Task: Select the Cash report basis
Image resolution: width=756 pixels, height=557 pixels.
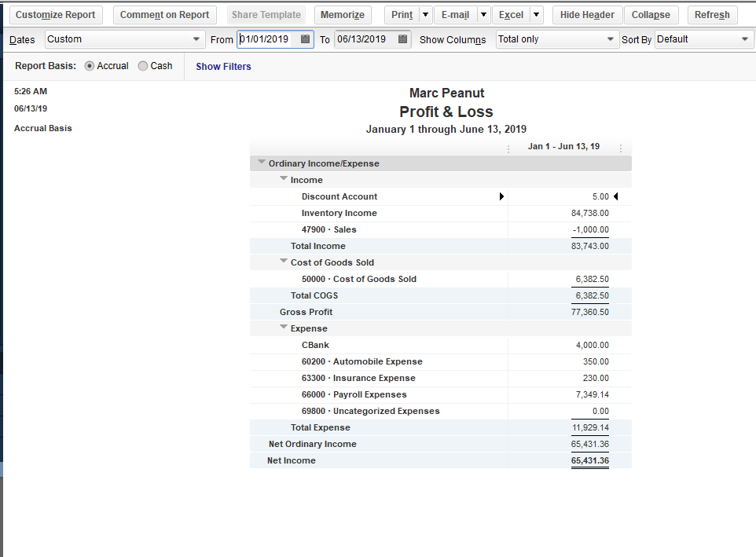Action: click(x=143, y=66)
